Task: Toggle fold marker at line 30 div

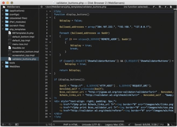Action: (50, 101)
